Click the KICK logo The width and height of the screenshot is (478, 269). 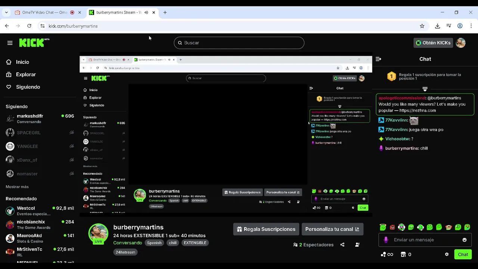click(34, 43)
